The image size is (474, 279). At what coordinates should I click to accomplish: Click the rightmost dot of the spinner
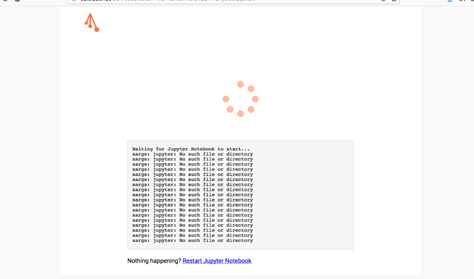[256, 99]
